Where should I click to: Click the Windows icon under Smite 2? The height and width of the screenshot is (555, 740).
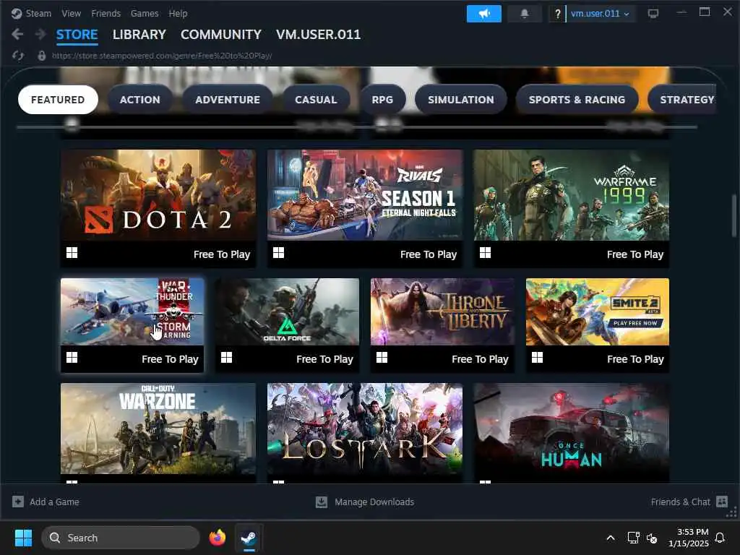(537, 358)
